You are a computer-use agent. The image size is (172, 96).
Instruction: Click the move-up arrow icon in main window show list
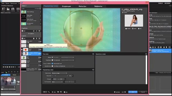tap(164, 47)
